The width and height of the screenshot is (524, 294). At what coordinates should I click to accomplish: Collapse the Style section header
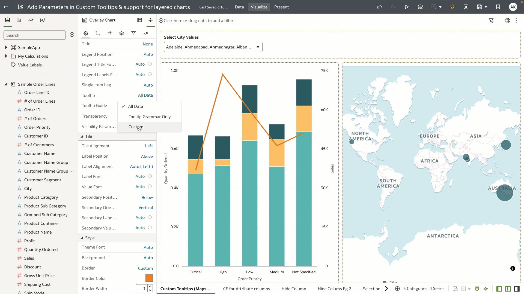[x=82, y=237]
